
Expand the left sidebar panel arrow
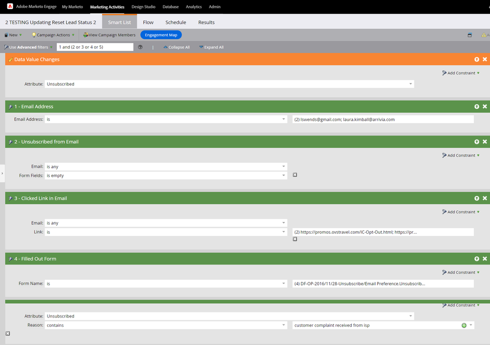click(2, 173)
